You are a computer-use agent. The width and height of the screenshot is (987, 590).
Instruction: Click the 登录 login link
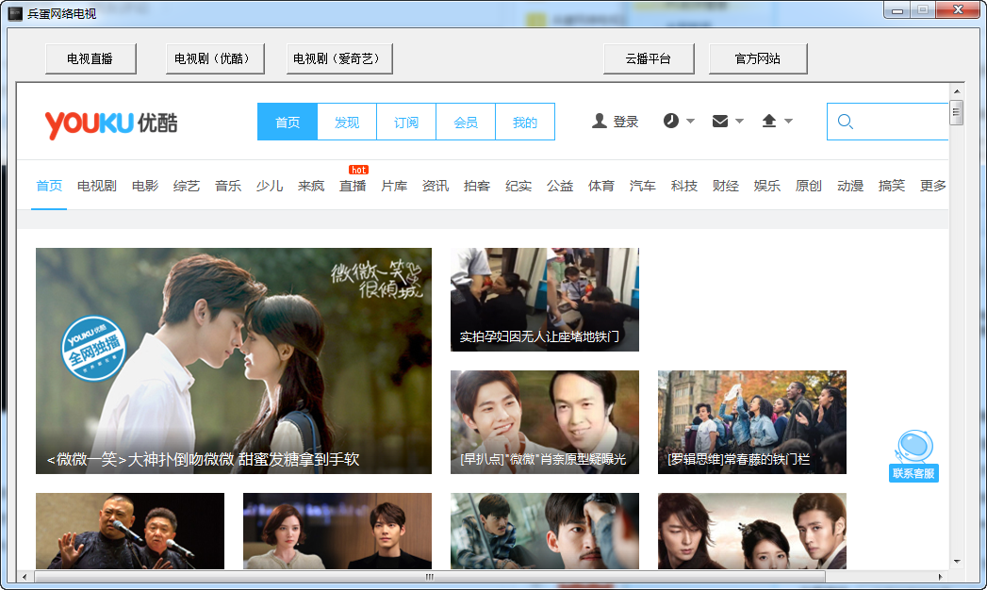click(626, 122)
